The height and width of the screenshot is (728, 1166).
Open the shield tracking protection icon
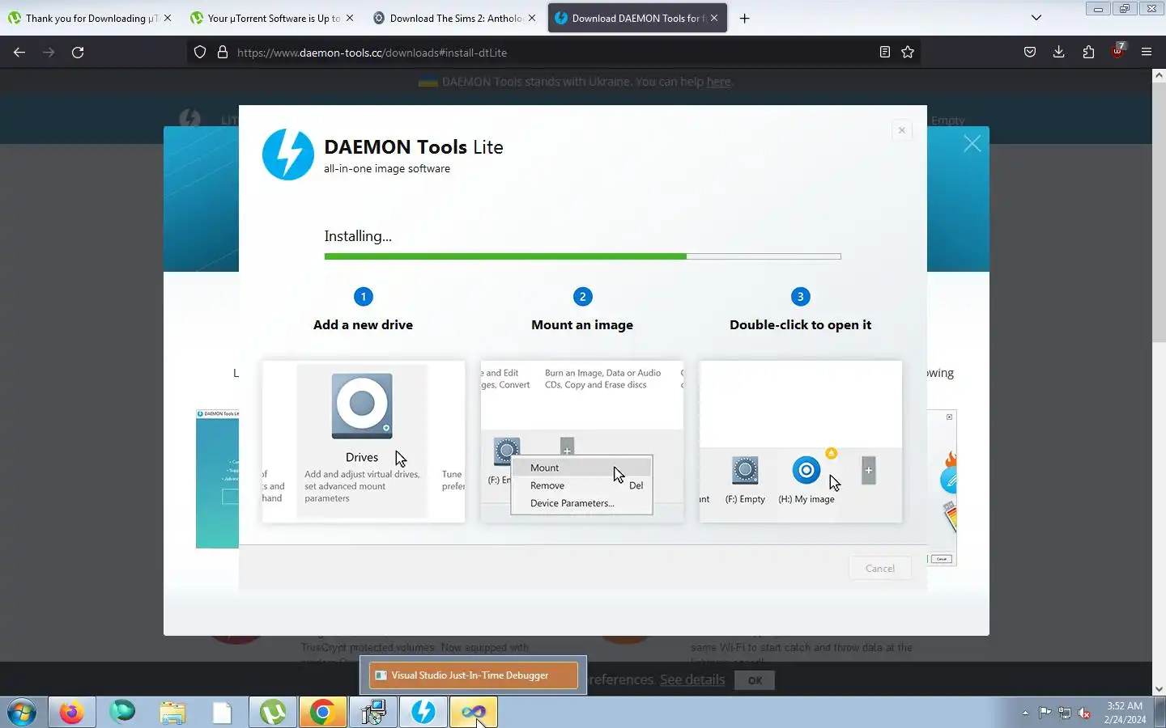(200, 52)
